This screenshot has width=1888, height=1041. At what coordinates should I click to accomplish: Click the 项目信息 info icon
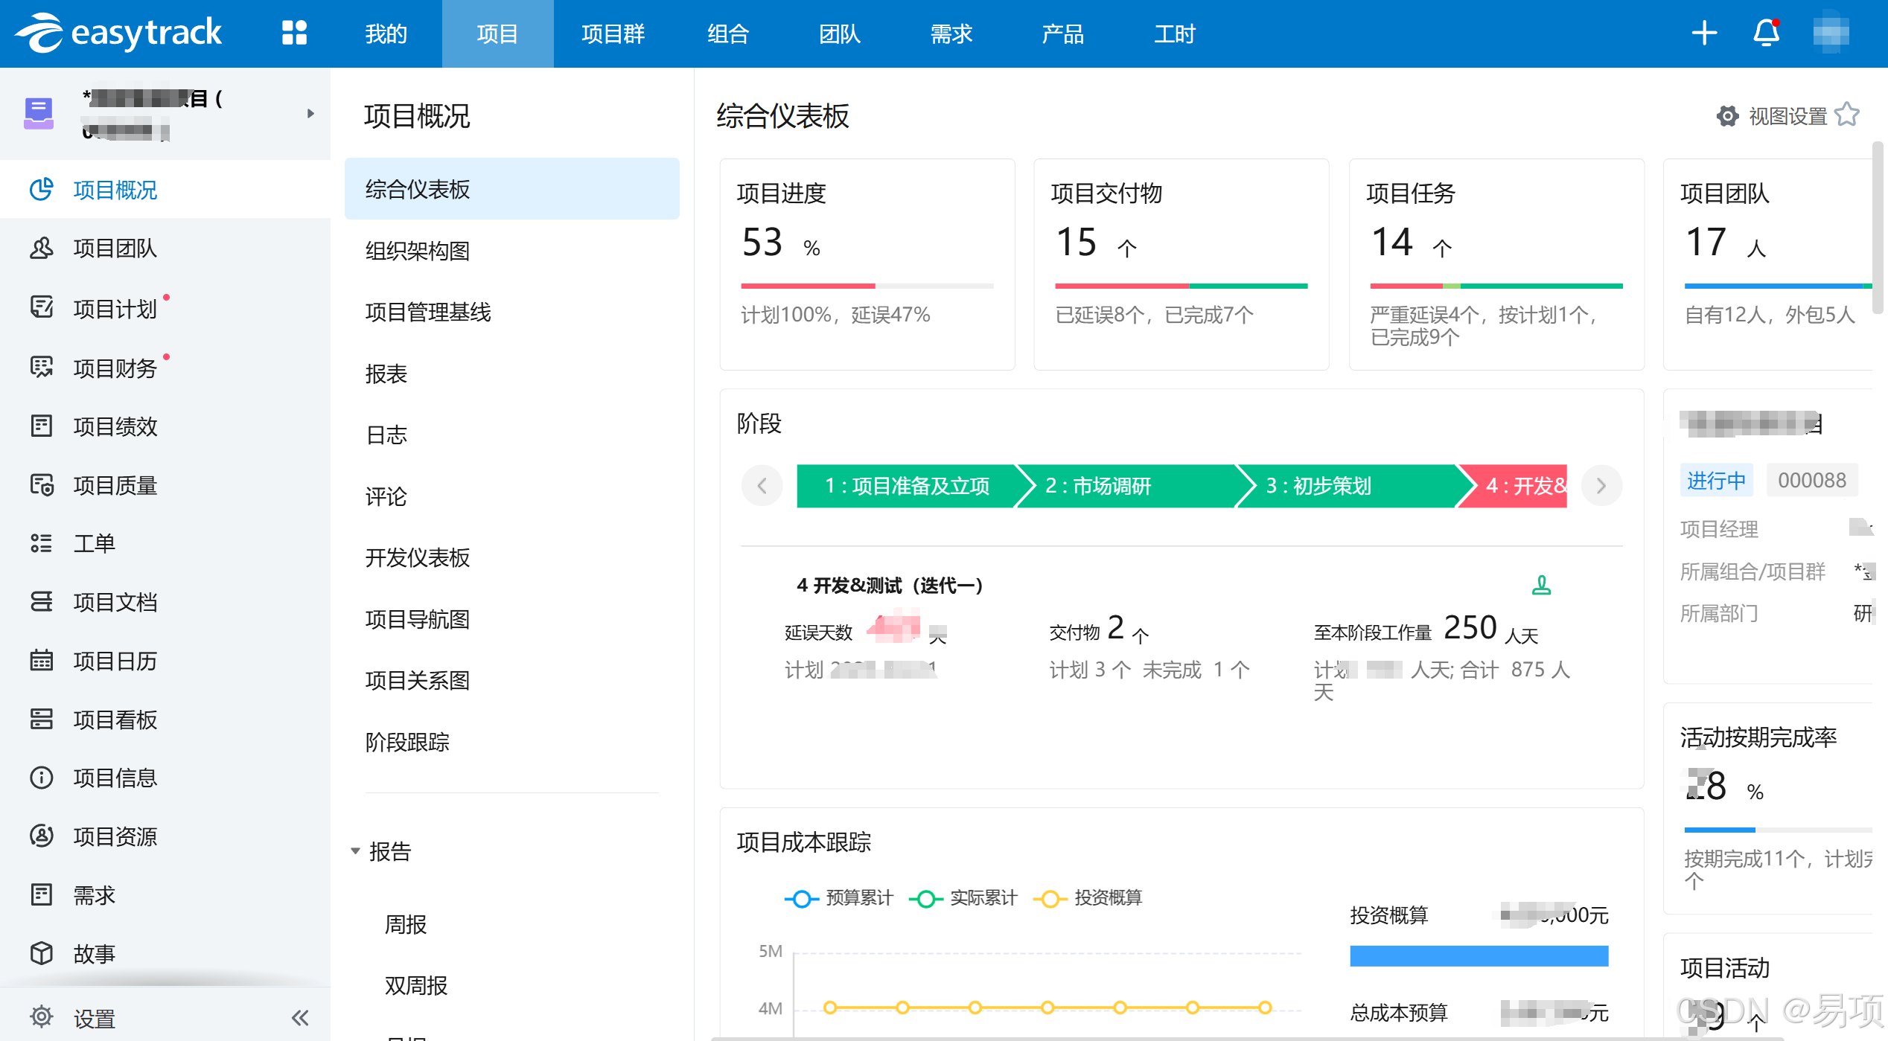point(41,778)
